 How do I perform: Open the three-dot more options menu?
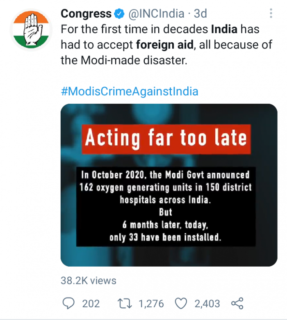(x=271, y=13)
